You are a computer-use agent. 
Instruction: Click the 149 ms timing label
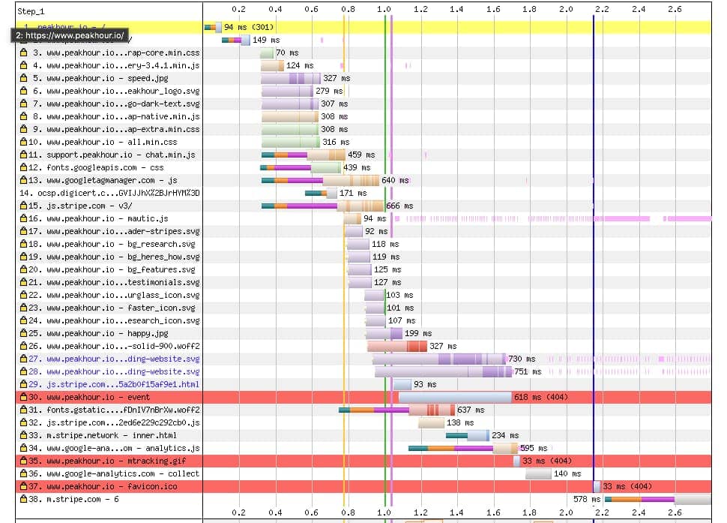266,40
